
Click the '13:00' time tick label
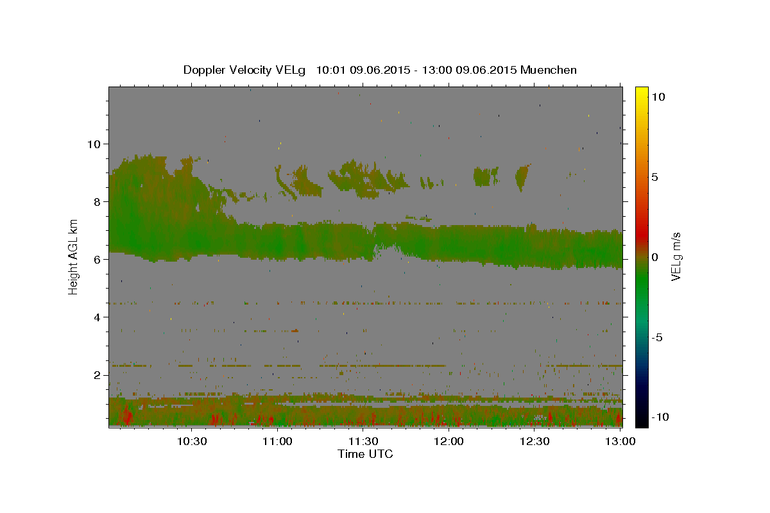(620, 442)
